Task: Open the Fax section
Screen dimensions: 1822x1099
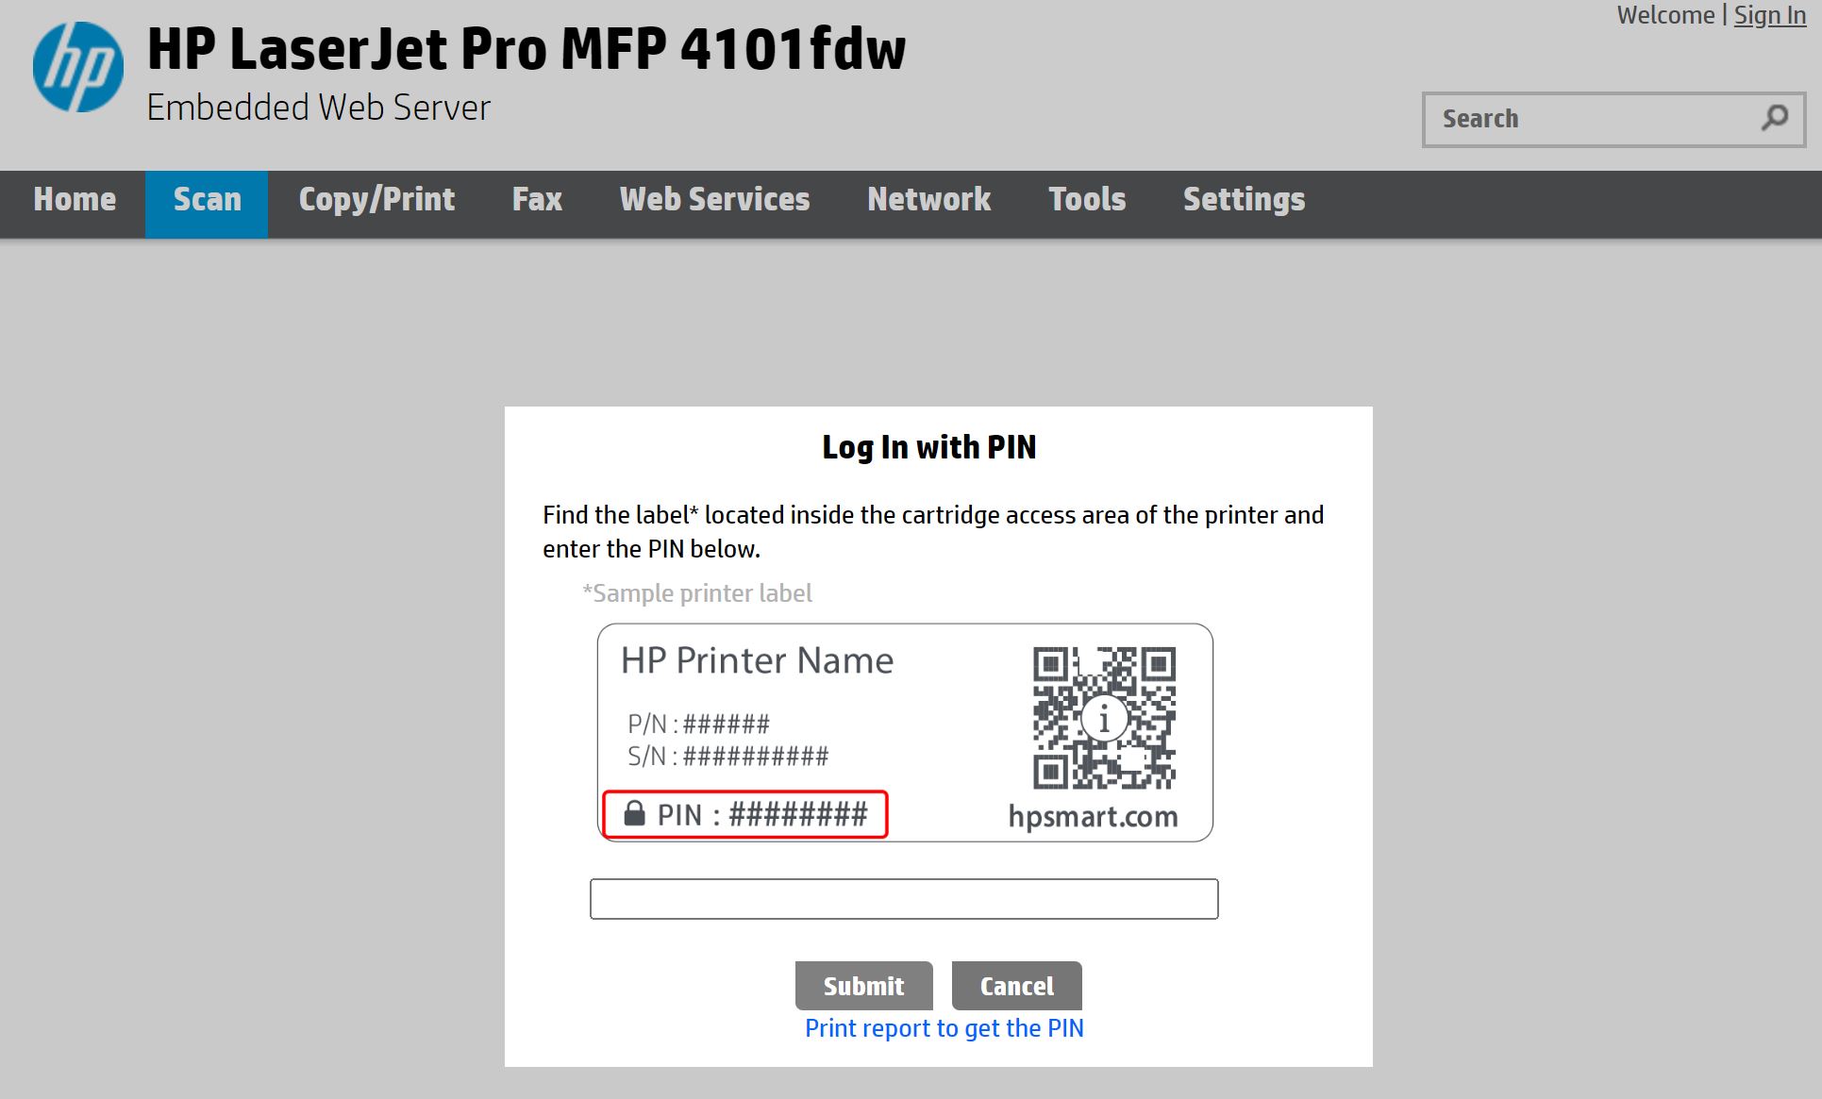Action: tap(537, 199)
